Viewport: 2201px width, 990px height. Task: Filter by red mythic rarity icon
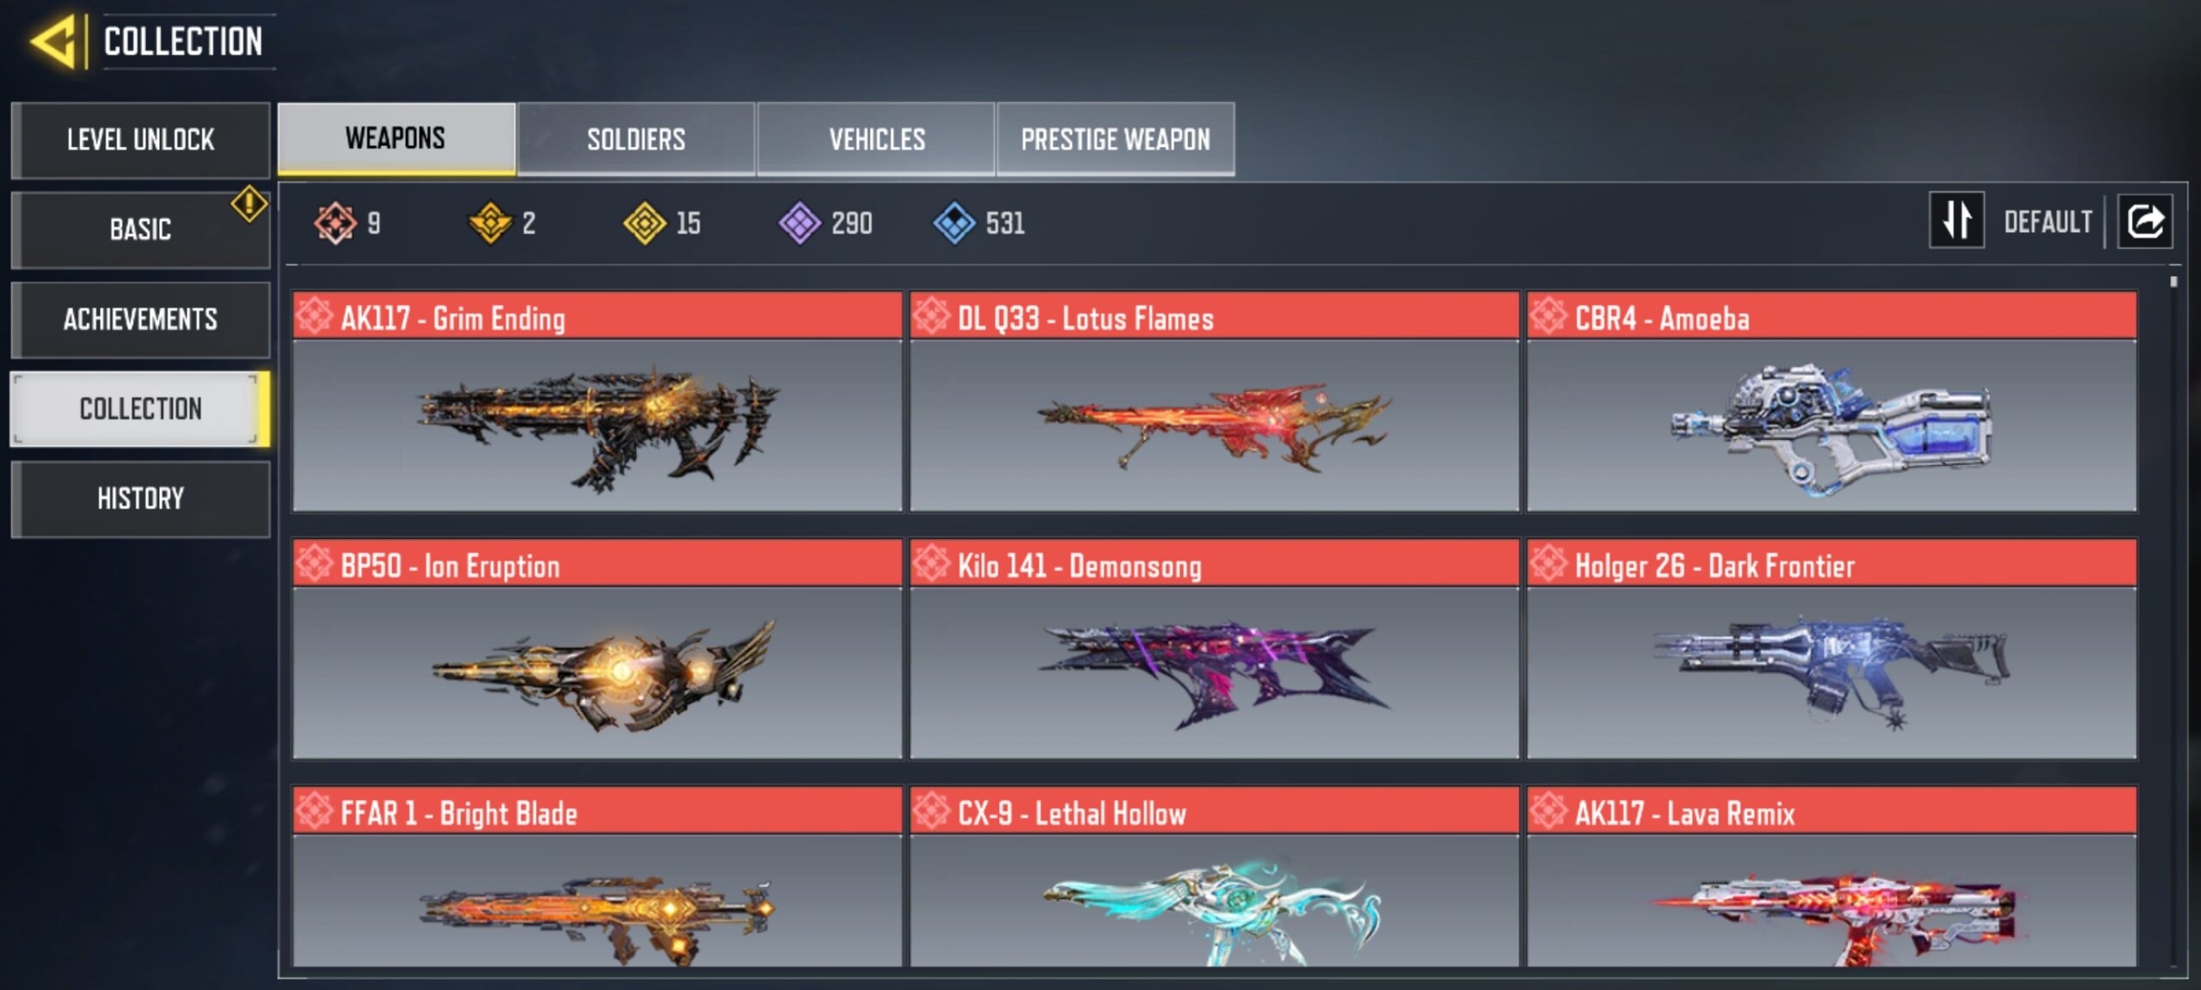pos(334,223)
